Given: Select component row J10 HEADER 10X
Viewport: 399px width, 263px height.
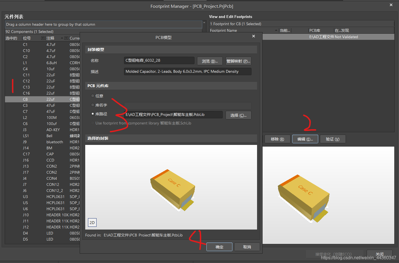Looking at the screenshot, I should (x=42, y=215).
